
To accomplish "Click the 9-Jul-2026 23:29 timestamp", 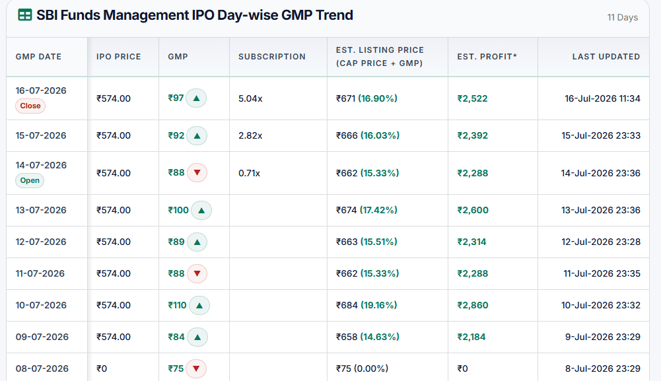I will click(603, 337).
